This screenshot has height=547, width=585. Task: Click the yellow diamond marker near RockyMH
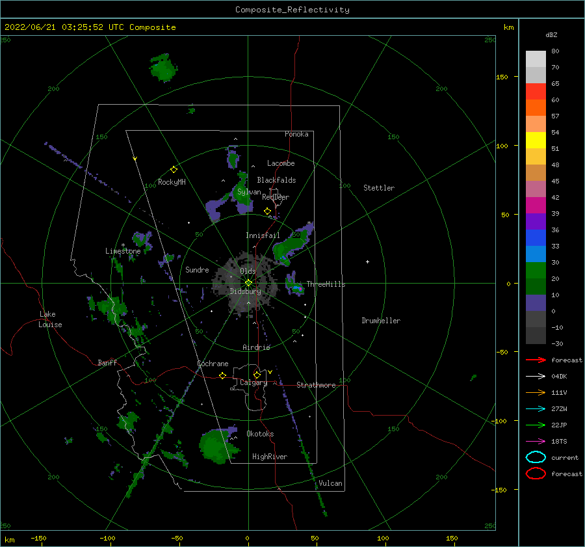pos(174,170)
